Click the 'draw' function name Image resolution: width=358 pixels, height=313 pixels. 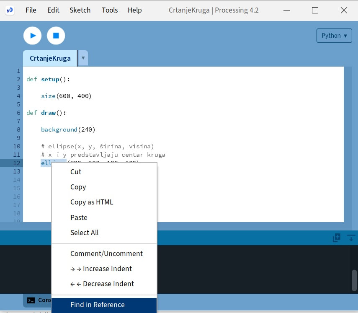(x=49, y=113)
